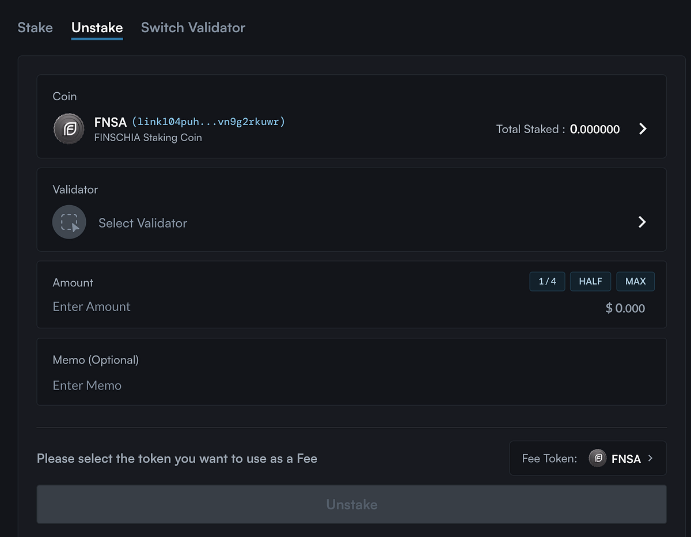The image size is (691, 537).
Task: Focus the Enter Amount field
Action: click(x=92, y=307)
